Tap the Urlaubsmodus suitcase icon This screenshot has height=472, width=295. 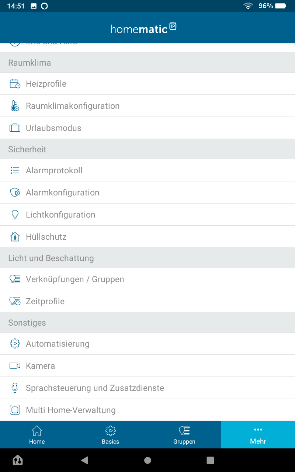click(x=15, y=128)
